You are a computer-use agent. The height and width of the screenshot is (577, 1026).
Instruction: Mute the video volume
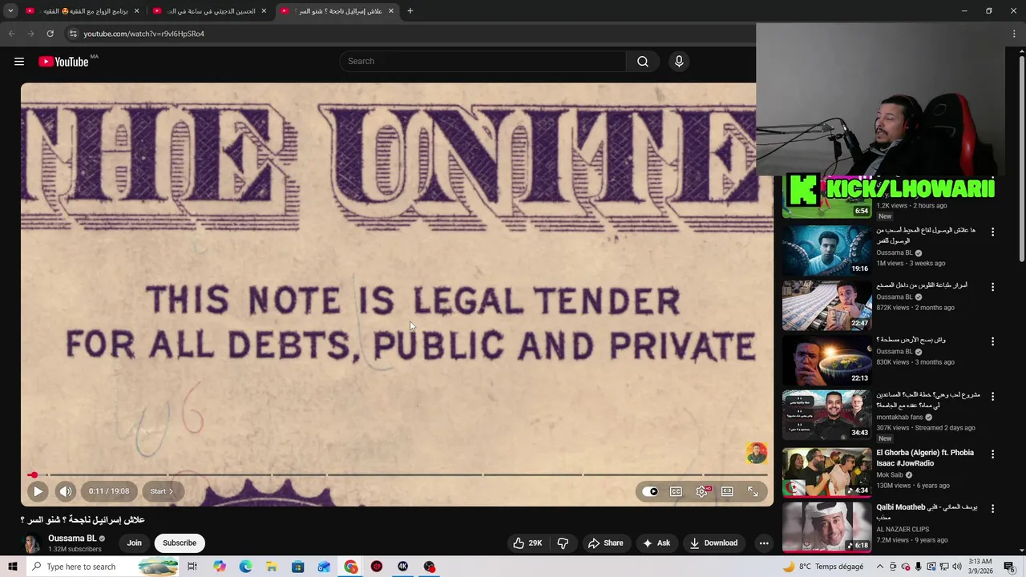pos(66,491)
